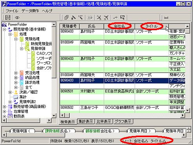Select 見積申請 folder in tree
The image size is (193, 145).
tap(38, 49)
